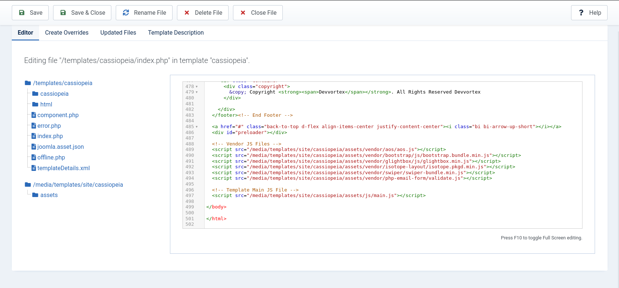Image resolution: width=619 pixels, height=288 pixels.
Task: Click the question mark Help icon
Action: 581,13
